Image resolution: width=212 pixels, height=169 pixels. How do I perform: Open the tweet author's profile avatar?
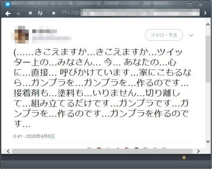click(x=22, y=35)
